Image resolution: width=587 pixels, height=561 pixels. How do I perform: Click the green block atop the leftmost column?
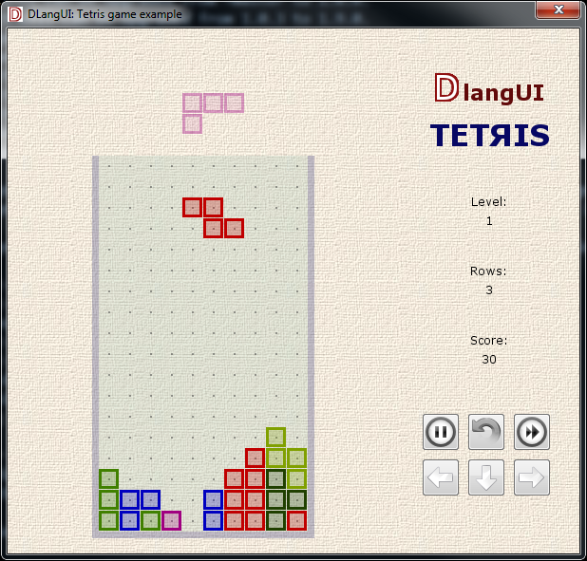(x=108, y=478)
